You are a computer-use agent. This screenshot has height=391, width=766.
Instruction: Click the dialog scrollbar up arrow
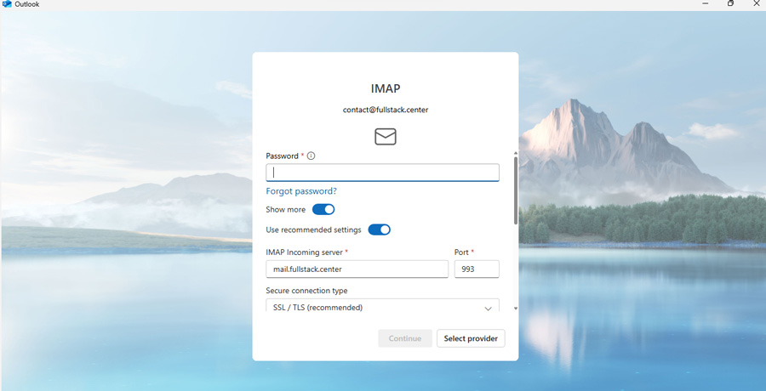point(516,153)
